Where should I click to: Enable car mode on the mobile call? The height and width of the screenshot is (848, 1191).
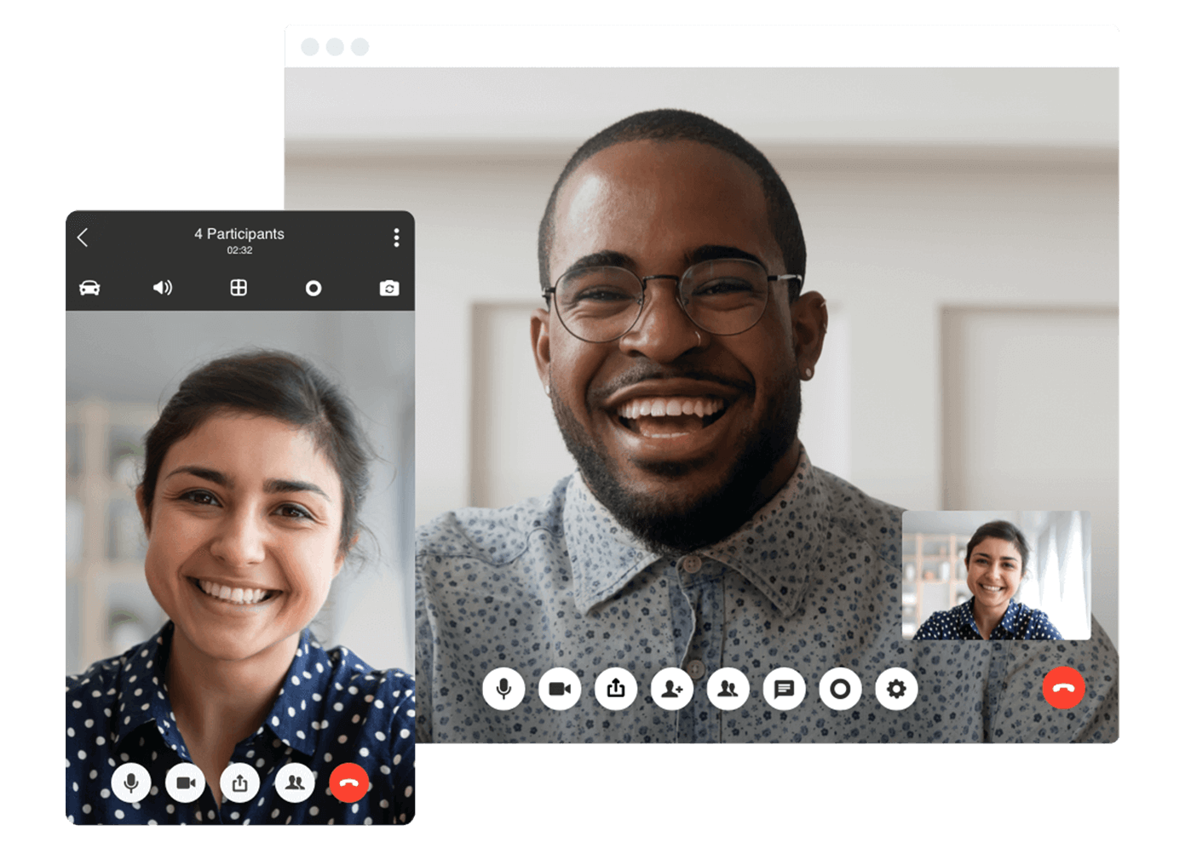pos(89,288)
